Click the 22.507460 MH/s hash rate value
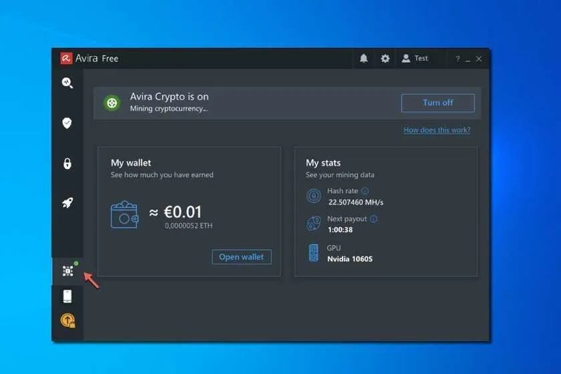561x374 pixels. coord(356,202)
